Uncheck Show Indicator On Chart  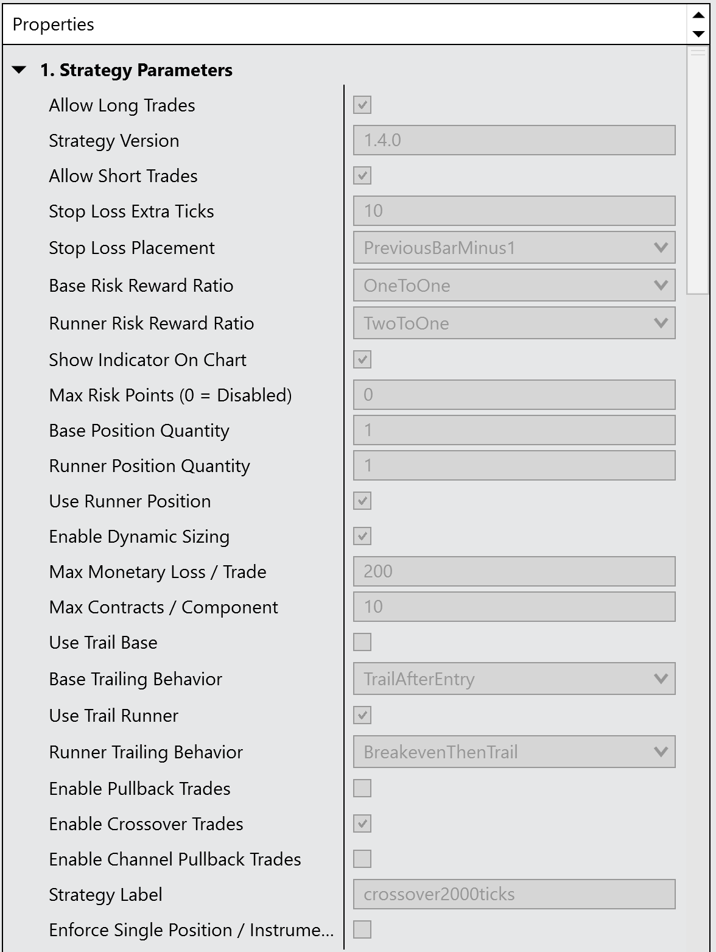[x=362, y=360]
